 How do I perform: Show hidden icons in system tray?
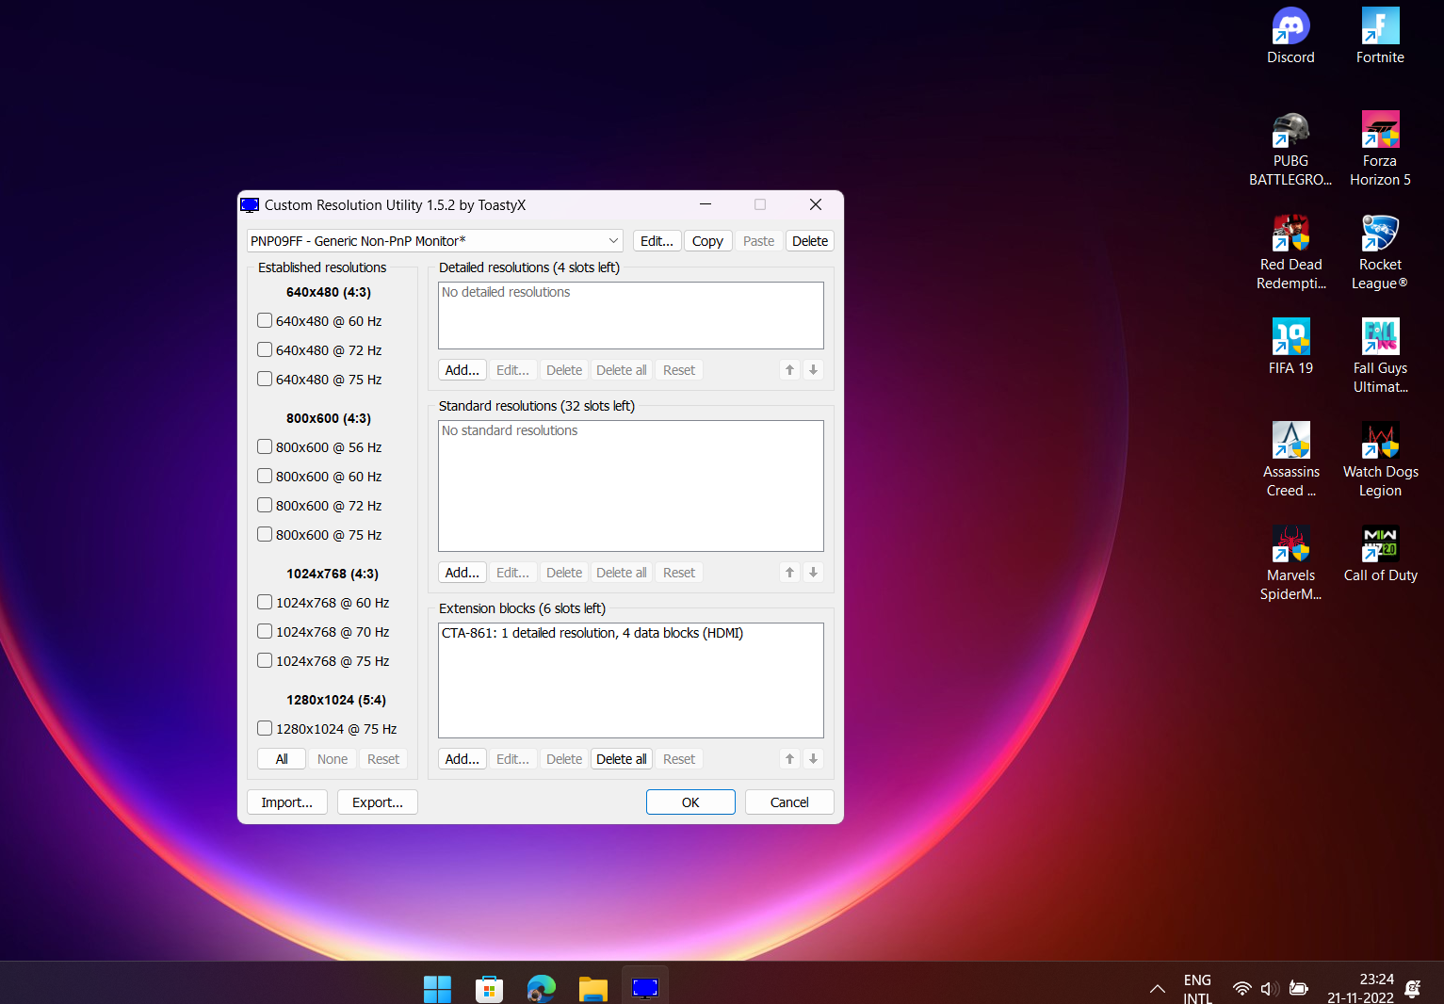[1157, 988]
